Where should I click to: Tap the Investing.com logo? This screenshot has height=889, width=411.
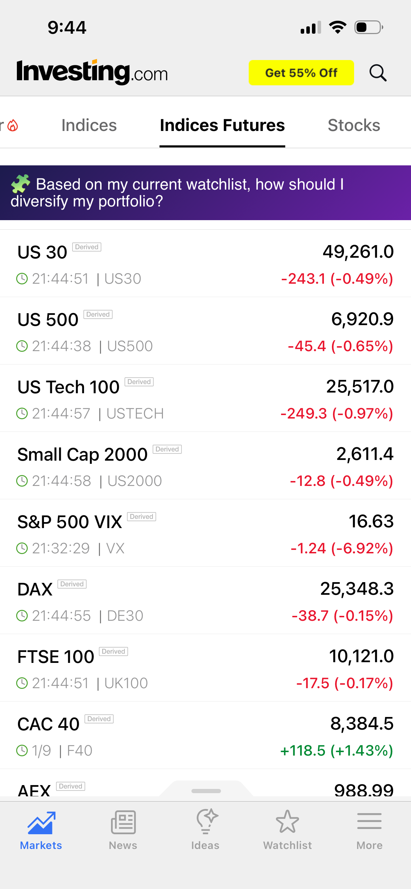92,73
